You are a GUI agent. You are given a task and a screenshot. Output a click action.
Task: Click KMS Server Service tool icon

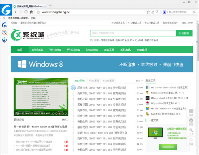pyautogui.click(x=148, y=87)
